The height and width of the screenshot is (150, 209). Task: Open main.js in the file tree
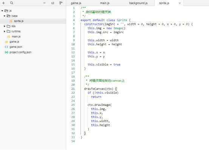point(16,37)
